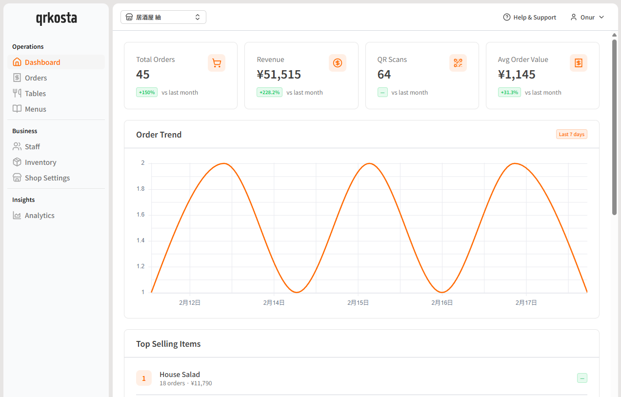Open Shop Settings

[47, 178]
